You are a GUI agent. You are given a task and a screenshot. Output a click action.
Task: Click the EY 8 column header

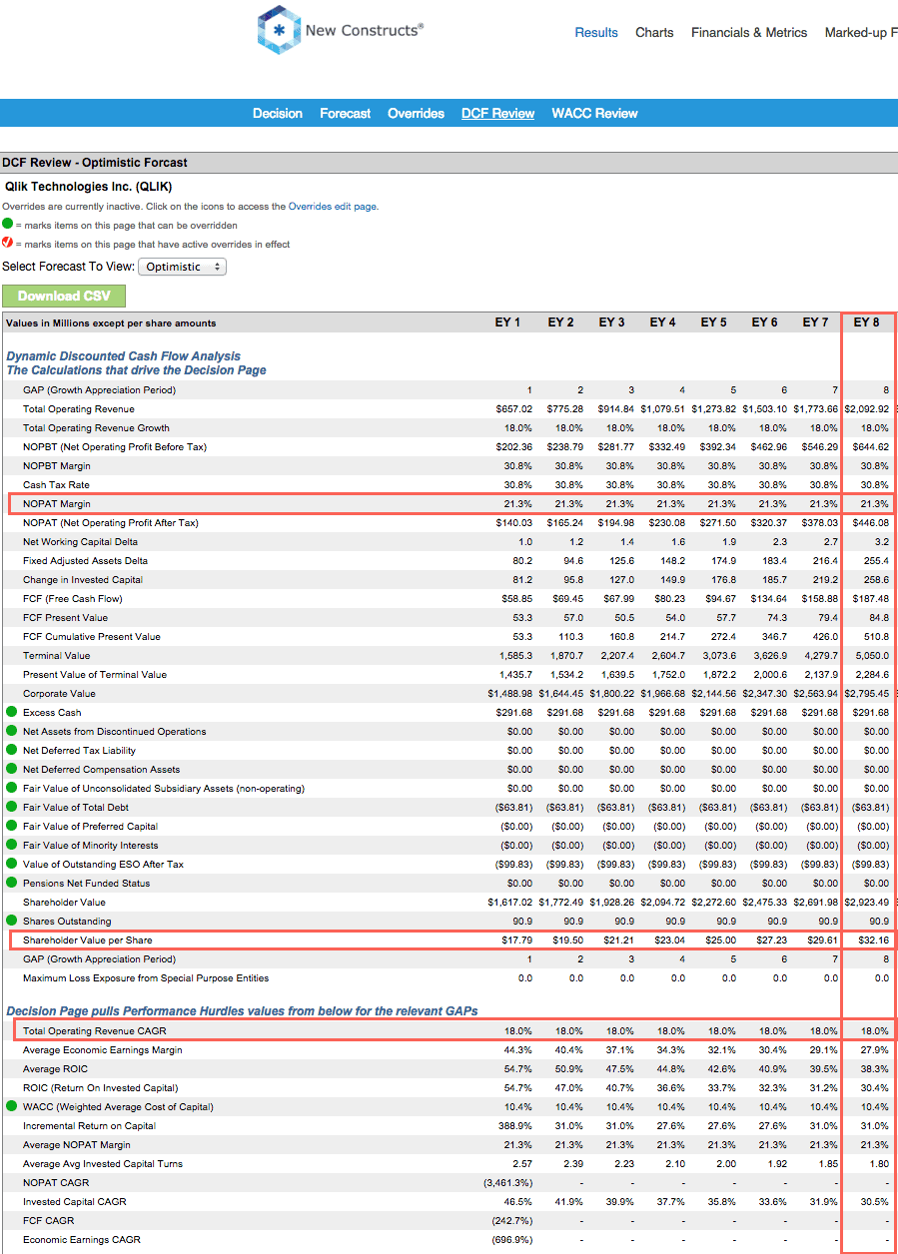pos(867,322)
